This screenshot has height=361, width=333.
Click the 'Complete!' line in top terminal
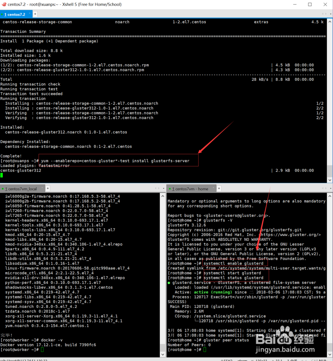[x=11, y=156]
